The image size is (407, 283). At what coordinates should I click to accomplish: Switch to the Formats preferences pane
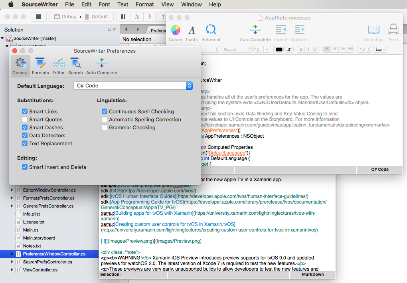40,65
